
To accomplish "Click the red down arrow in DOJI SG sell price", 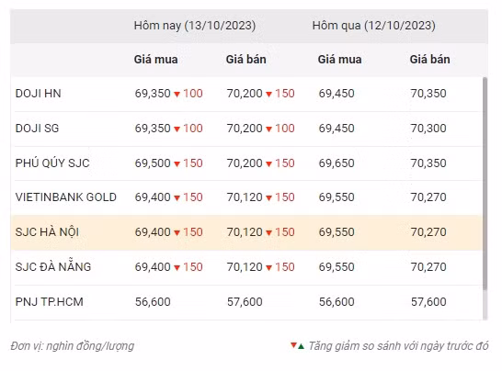I will (x=268, y=129).
